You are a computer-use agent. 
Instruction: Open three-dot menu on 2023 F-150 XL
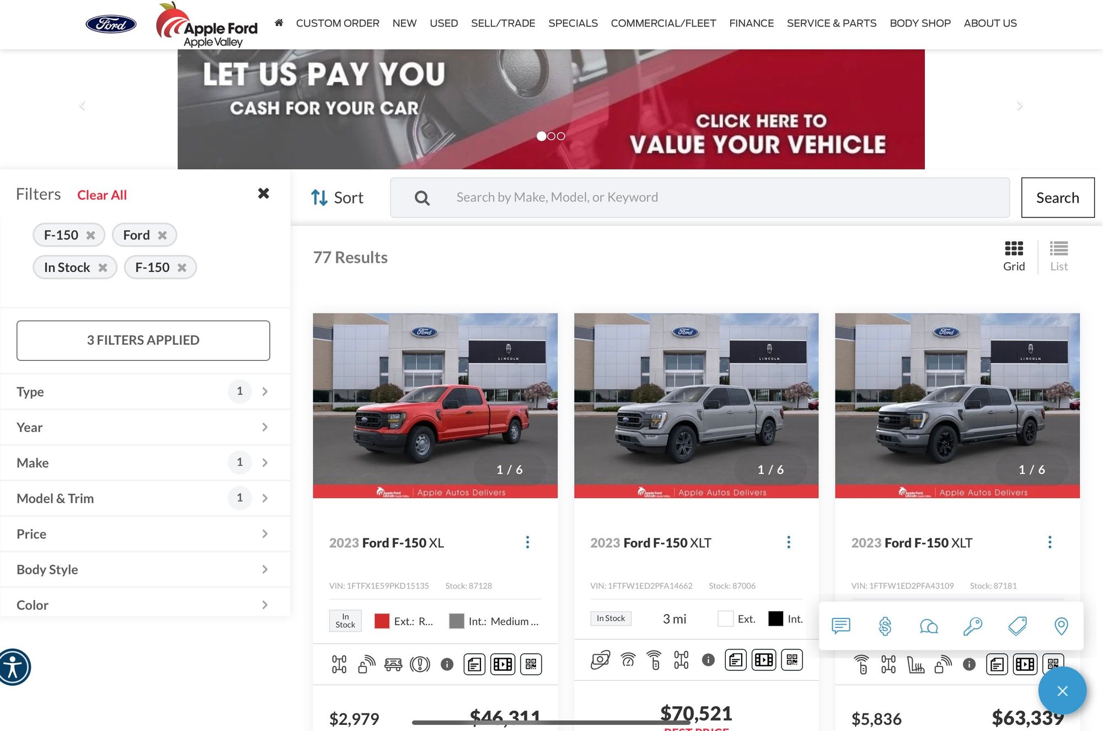pyautogui.click(x=528, y=542)
